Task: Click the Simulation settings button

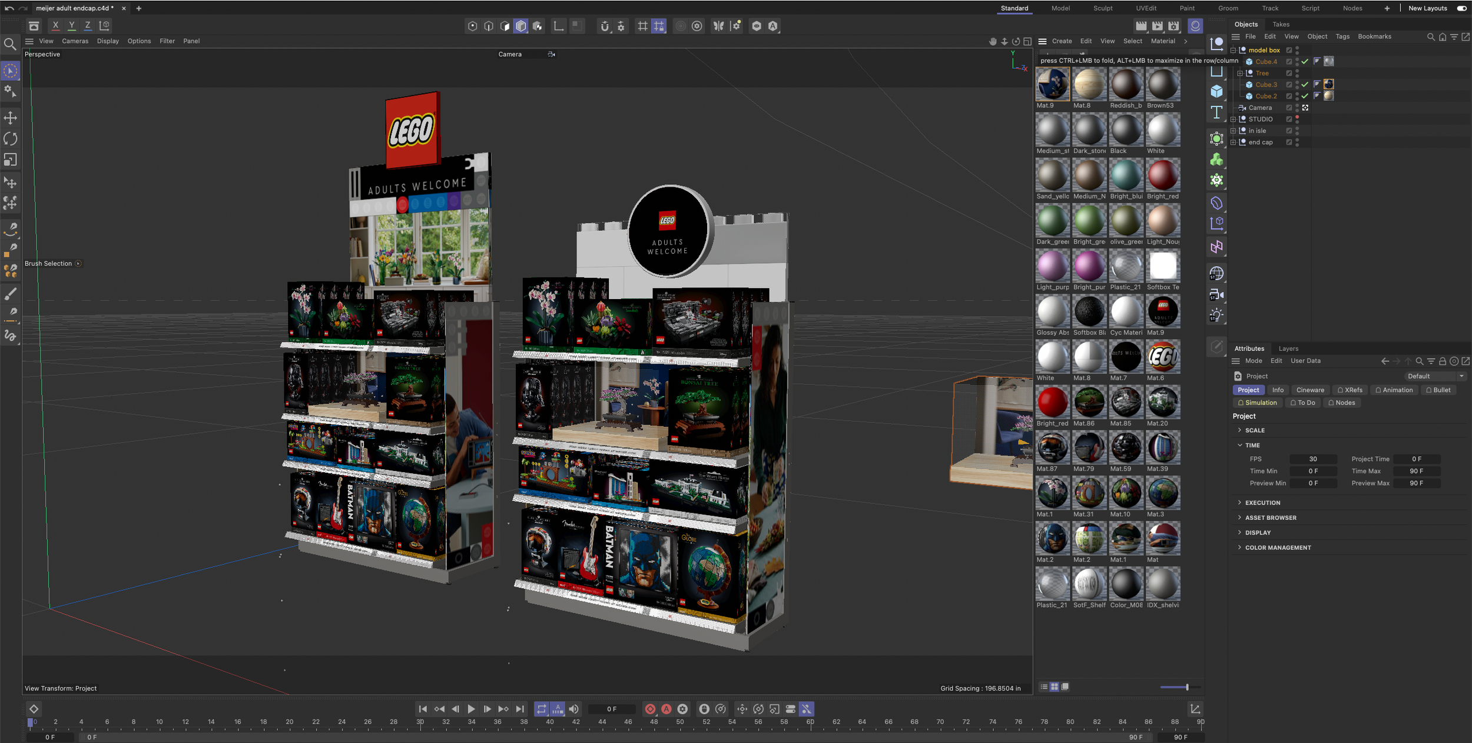Action: [x=1257, y=403]
